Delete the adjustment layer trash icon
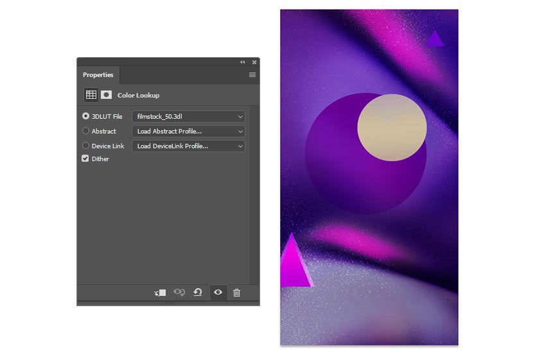This screenshot has height=362, width=546. tap(237, 293)
